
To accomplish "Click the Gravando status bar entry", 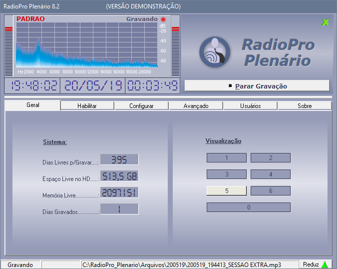I will click(20, 264).
